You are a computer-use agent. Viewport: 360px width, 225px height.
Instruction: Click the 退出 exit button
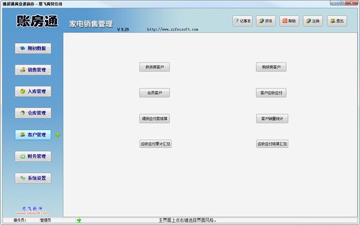[x=337, y=21]
